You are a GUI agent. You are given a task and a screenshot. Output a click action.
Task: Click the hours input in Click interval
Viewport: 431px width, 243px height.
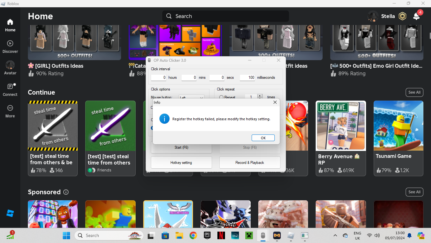tap(158, 78)
